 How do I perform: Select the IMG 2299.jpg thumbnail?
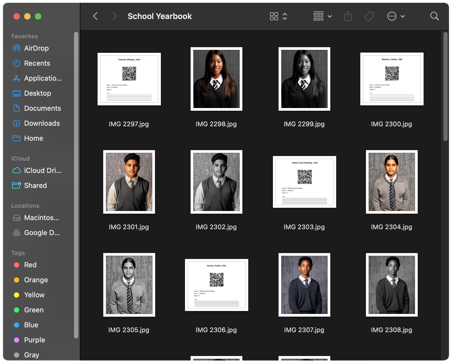pos(304,79)
